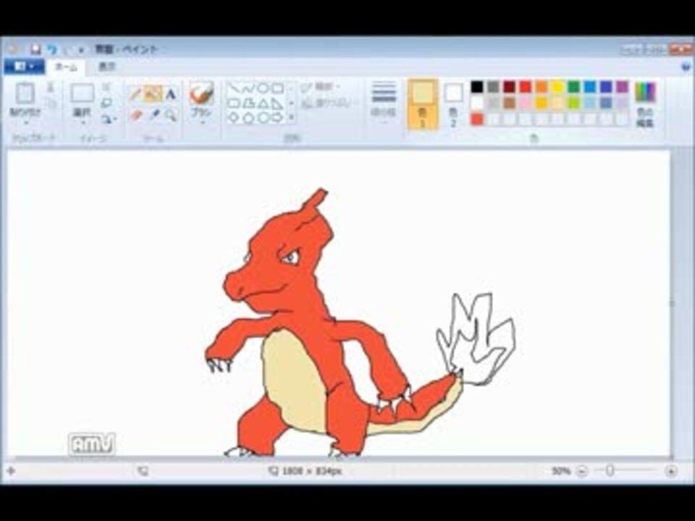Select the straight Line shape
The height and width of the screenshot is (521, 695).
[234, 88]
